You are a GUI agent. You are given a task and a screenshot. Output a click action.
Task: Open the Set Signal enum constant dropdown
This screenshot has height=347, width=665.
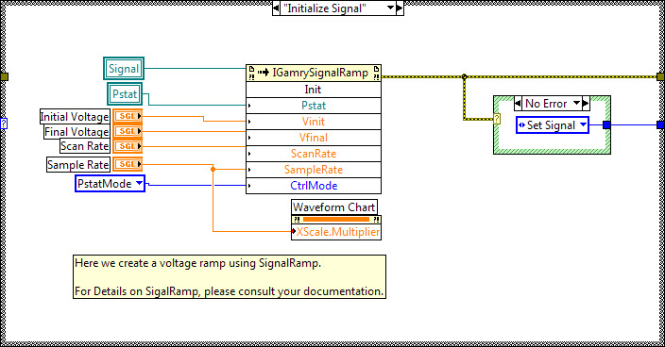(583, 124)
